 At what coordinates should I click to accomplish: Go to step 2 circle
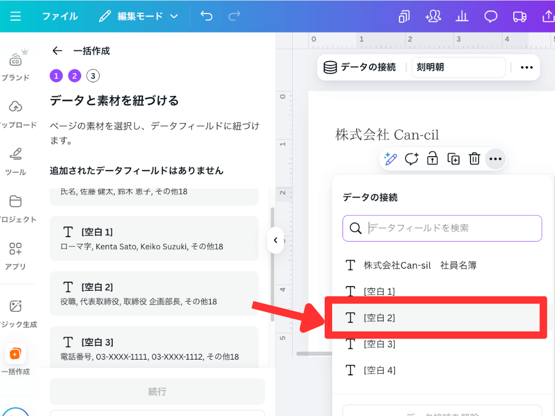pos(75,76)
